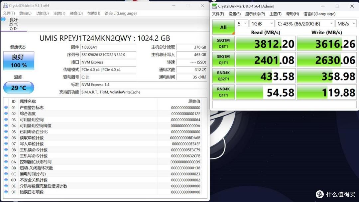Viewport: 359px width, 202px height.
Task: Click the 3812.20 SEQ1M Q8T1 read result bar
Action: pyautogui.click(x=266, y=43)
